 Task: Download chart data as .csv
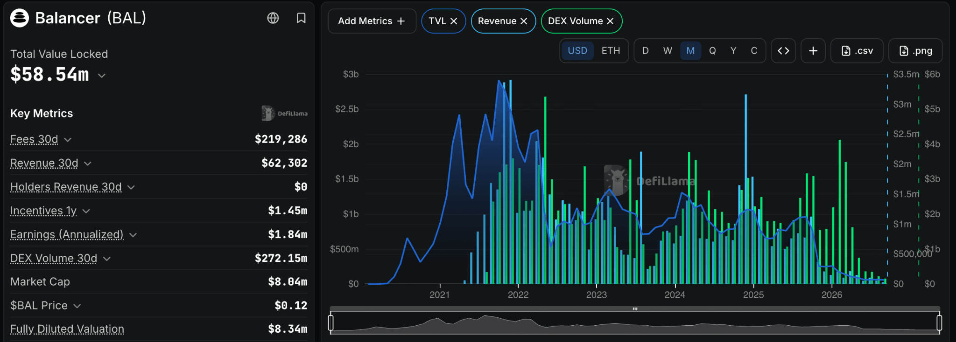coord(857,51)
